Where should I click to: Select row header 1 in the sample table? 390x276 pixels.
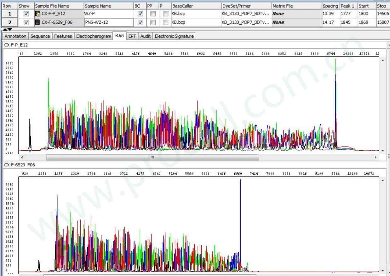(x=9, y=14)
